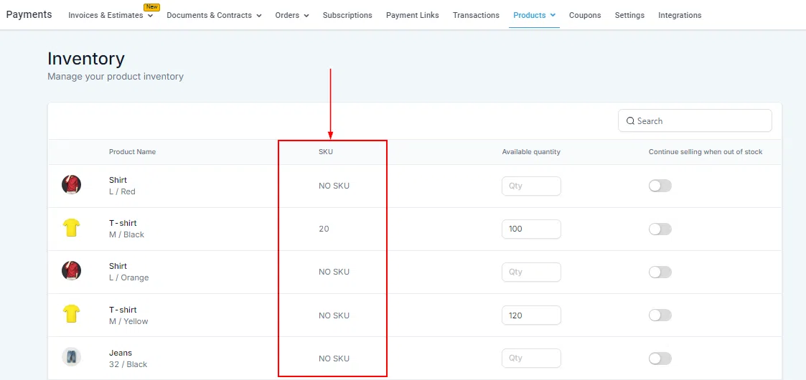Click the M / Yellow variant text
806x380 pixels.
coord(128,321)
